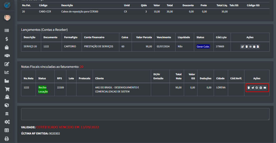This screenshot has height=143, width=276.
Task: Click the edit icon for lançamento SERVIÇO 20
Action: (243, 47)
